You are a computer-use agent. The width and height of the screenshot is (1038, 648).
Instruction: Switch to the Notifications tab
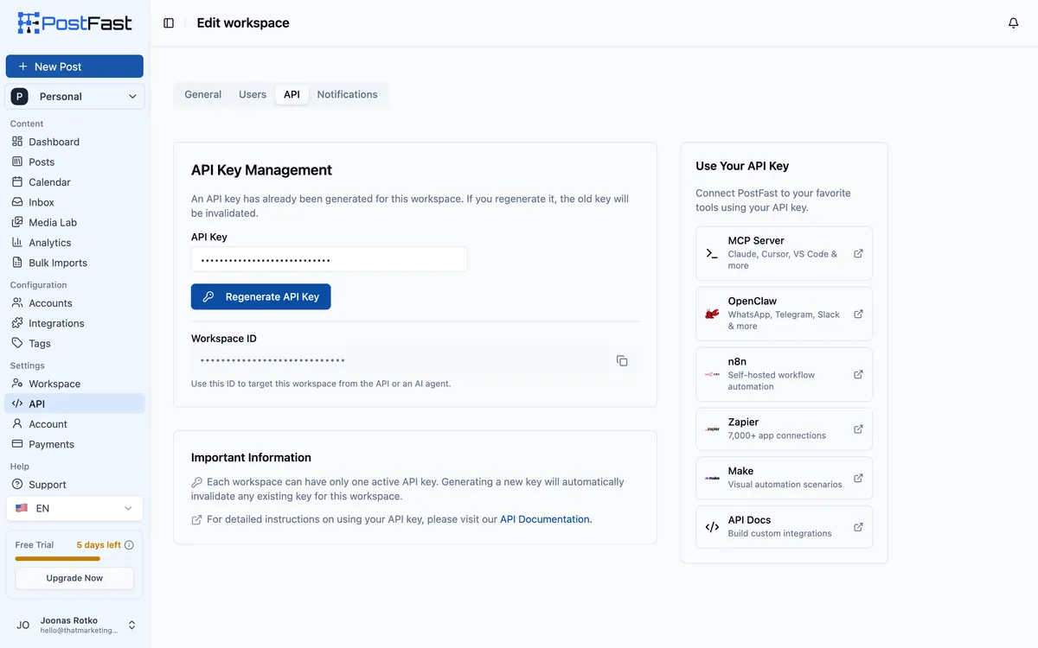(347, 94)
